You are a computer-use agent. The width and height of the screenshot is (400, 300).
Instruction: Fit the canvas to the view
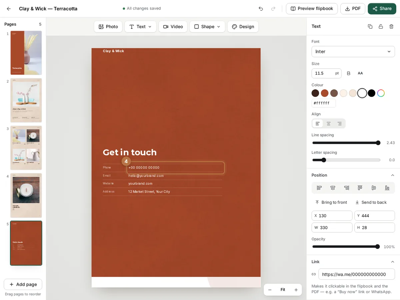click(283, 290)
